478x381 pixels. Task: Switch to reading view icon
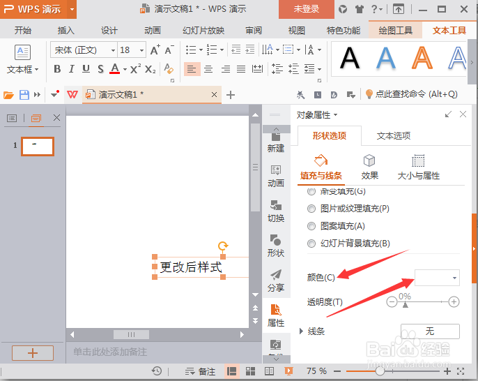(269, 371)
